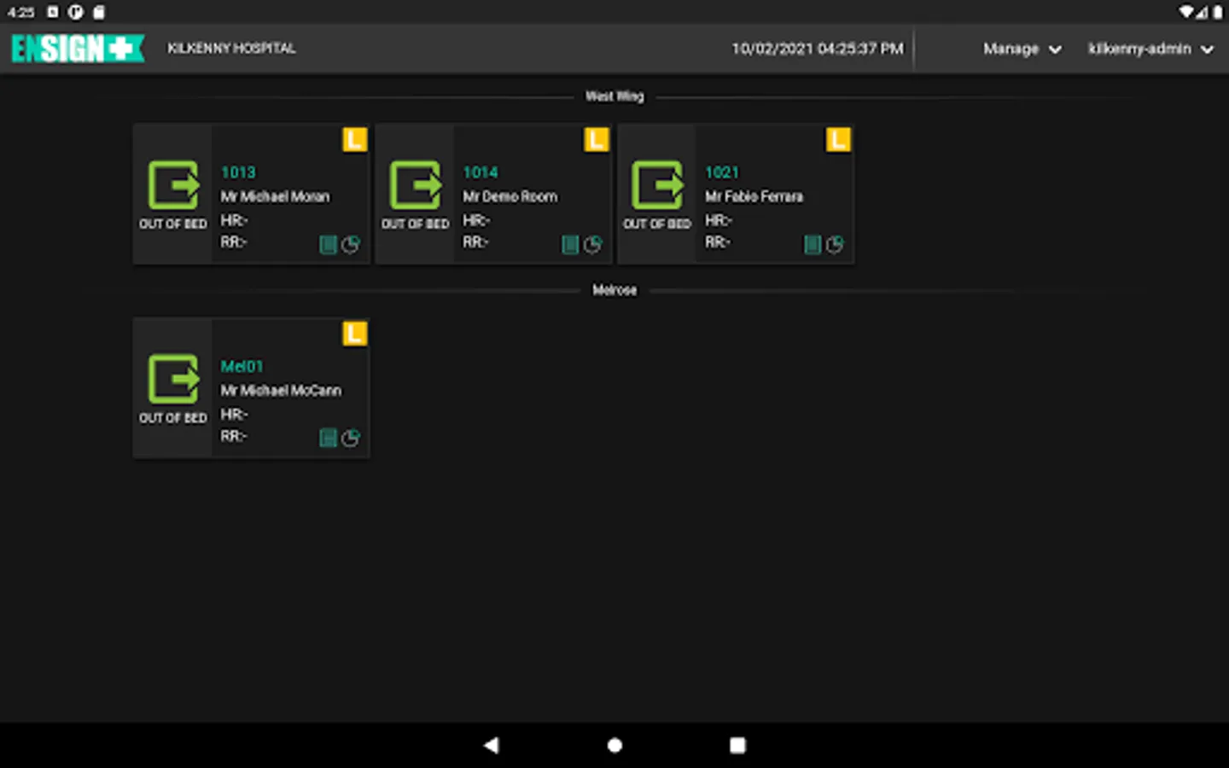Select room number 1014 link
Image resolution: width=1229 pixels, height=768 pixels.
(481, 172)
